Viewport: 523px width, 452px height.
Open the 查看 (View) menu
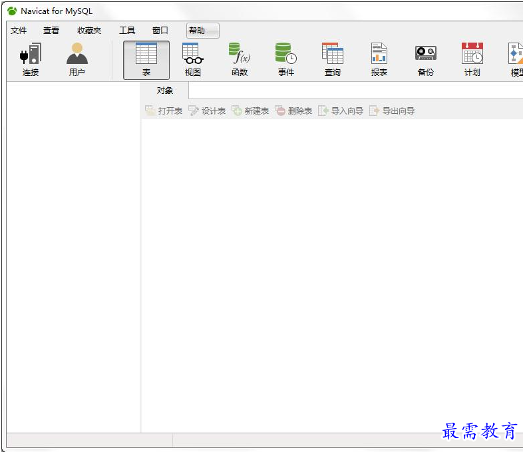coord(51,31)
